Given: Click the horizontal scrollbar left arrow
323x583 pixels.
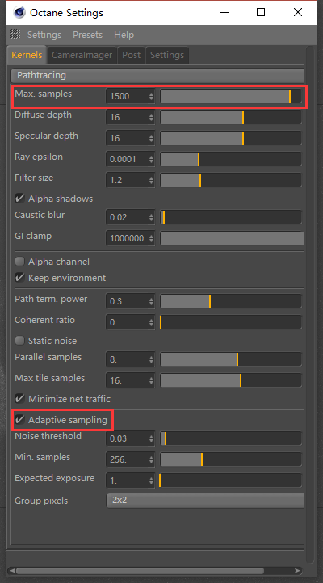Looking at the screenshot, I should point(12,570).
